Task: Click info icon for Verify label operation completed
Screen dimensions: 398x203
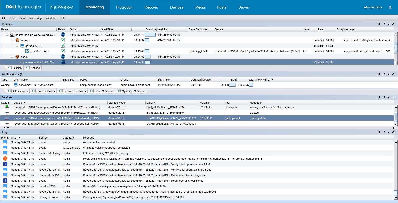Action: [x=5, y=164]
